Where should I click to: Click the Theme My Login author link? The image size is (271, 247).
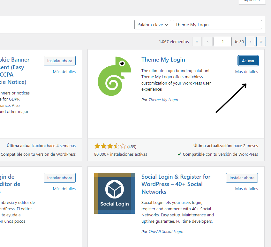pos(163,100)
